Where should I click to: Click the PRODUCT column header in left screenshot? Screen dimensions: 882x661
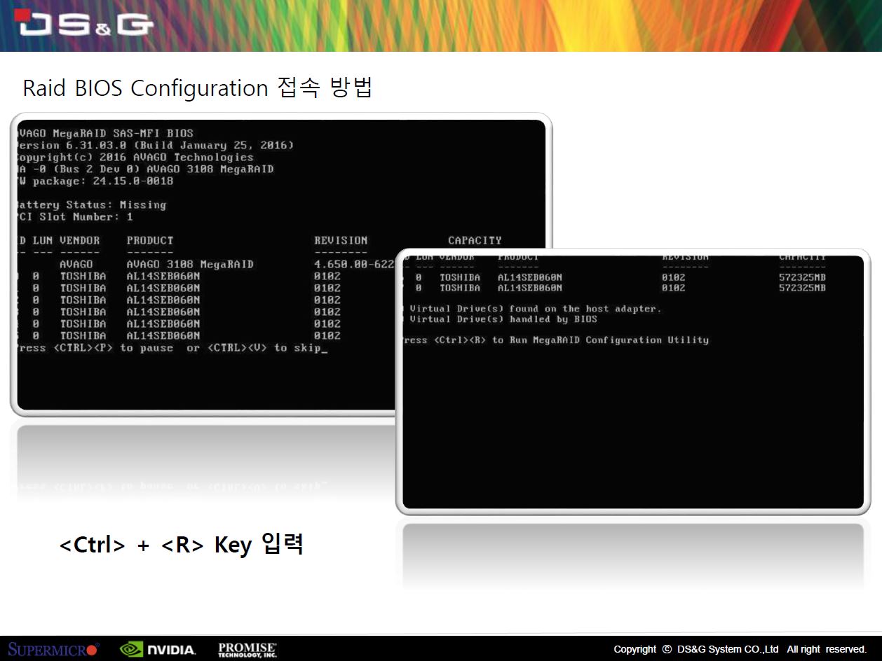[x=149, y=240]
